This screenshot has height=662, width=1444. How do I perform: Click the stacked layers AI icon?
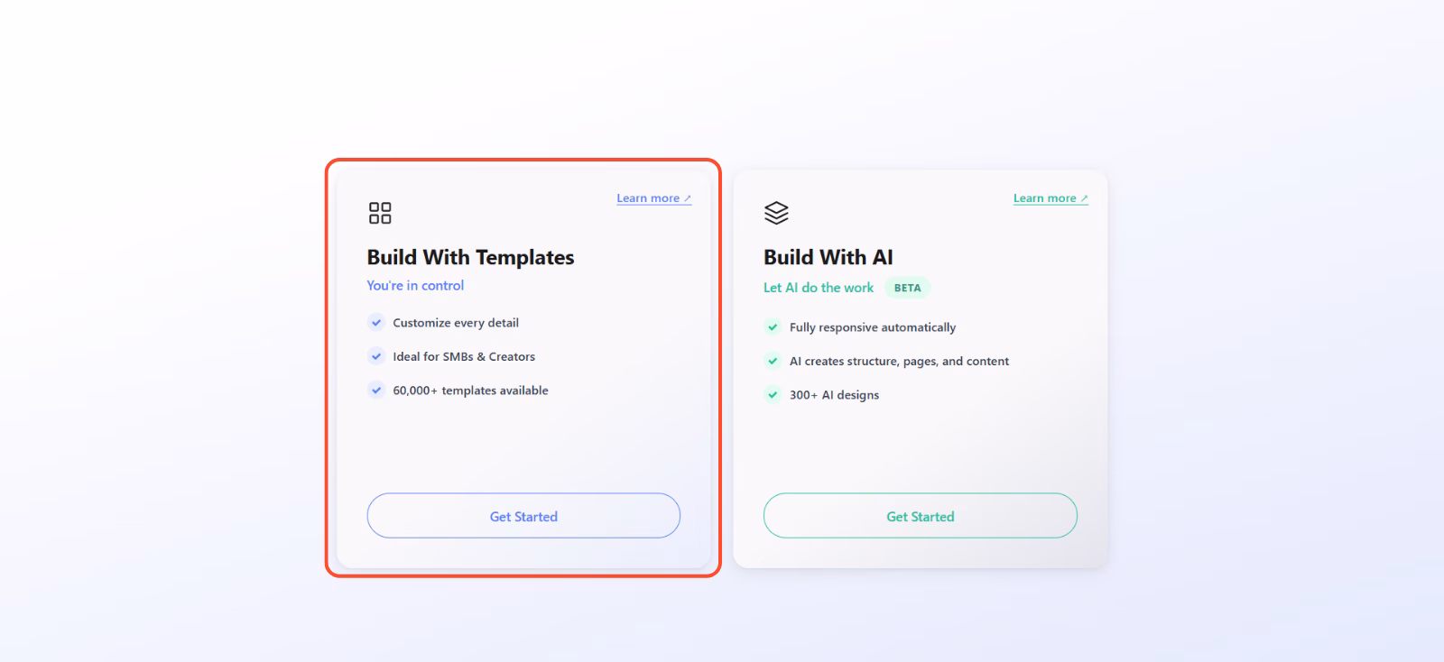click(x=776, y=213)
